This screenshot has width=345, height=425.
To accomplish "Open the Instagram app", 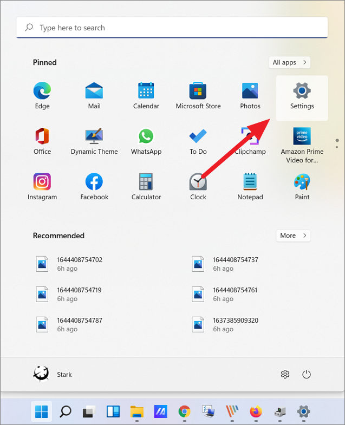I will point(42,186).
